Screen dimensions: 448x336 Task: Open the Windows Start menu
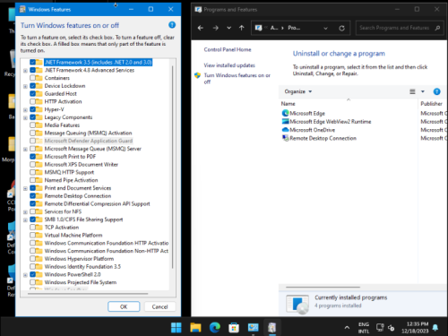[177, 328]
